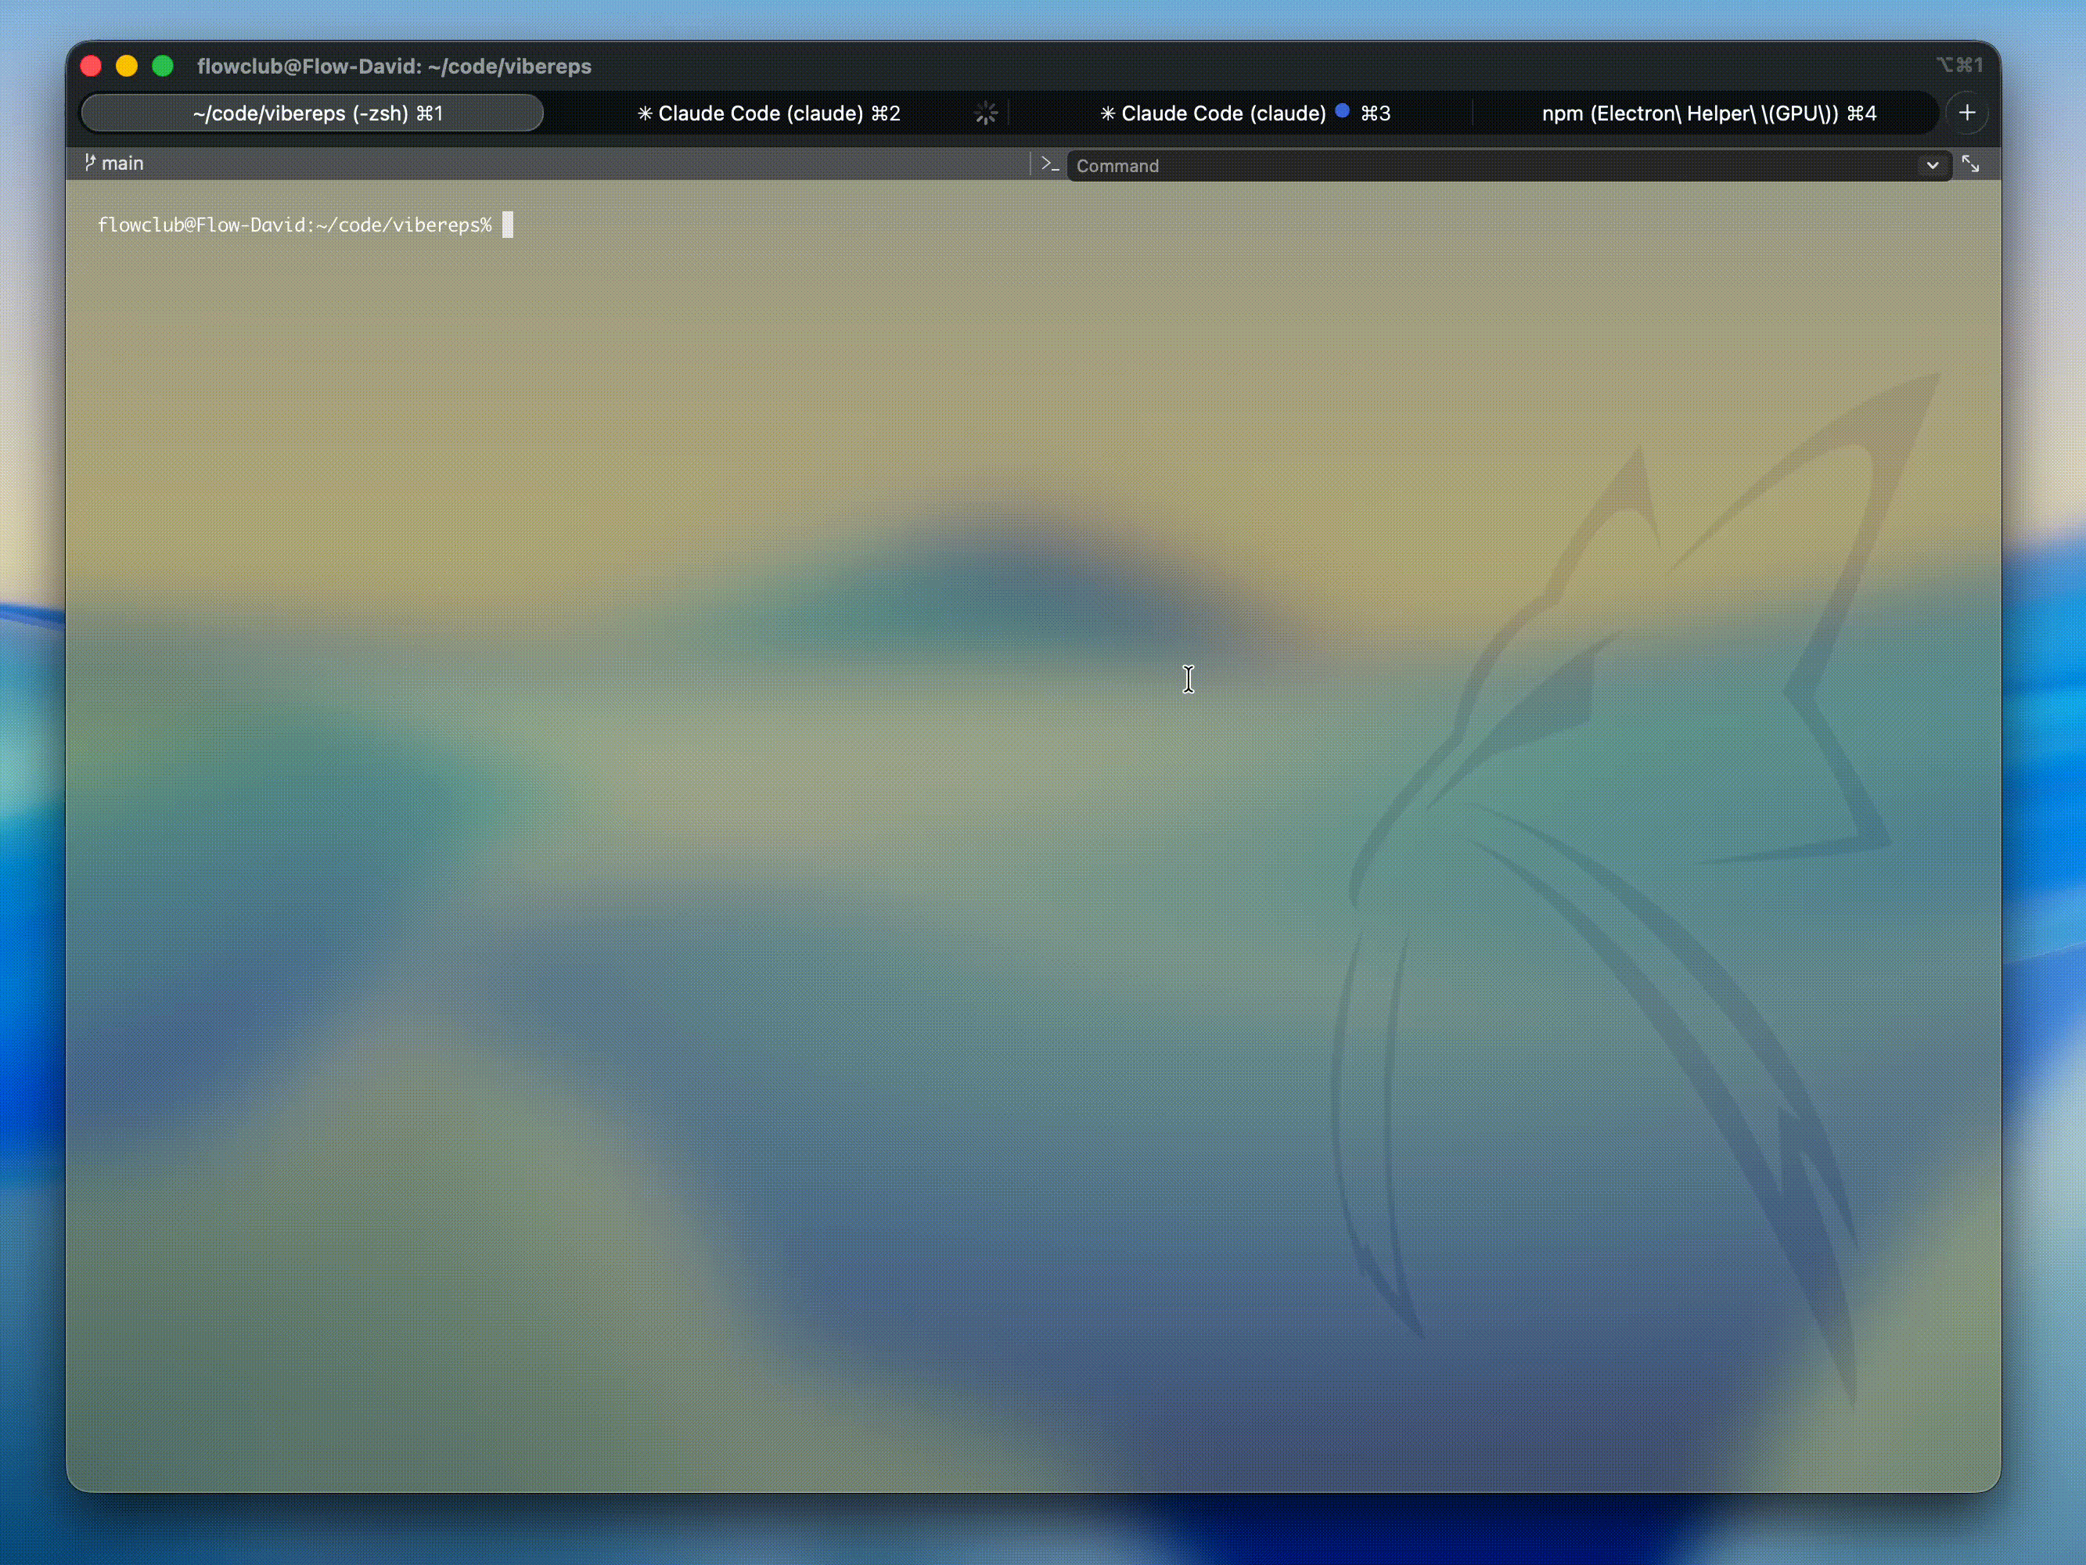The height and width of the screenshot is (1565, 2086).
Task: Click the git branch icon beside main
Action: tap(89, 162)
